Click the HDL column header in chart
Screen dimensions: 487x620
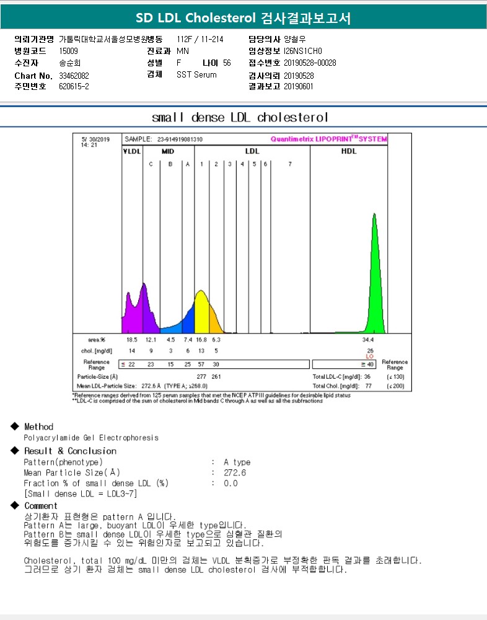click(349, 151)
